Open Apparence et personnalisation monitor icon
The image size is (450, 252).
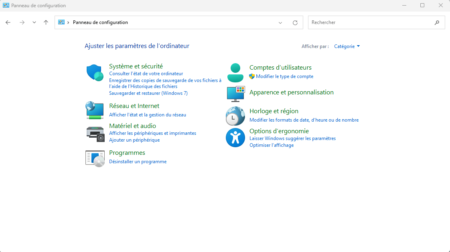(235, 94)
